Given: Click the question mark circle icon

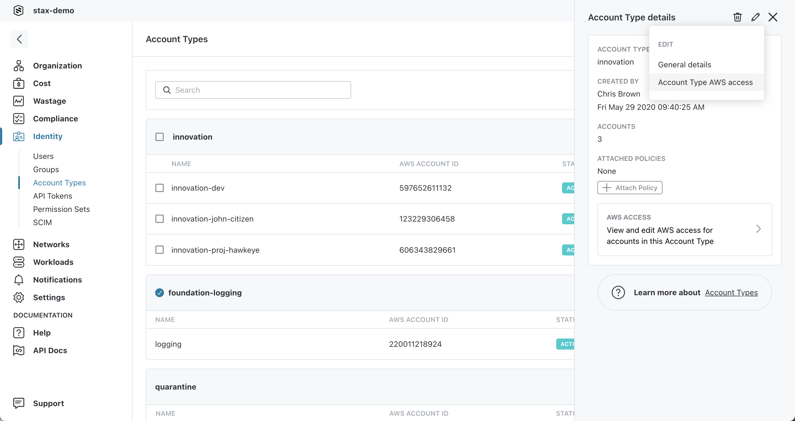Looking at the screenshot, I should pos(618,292).
